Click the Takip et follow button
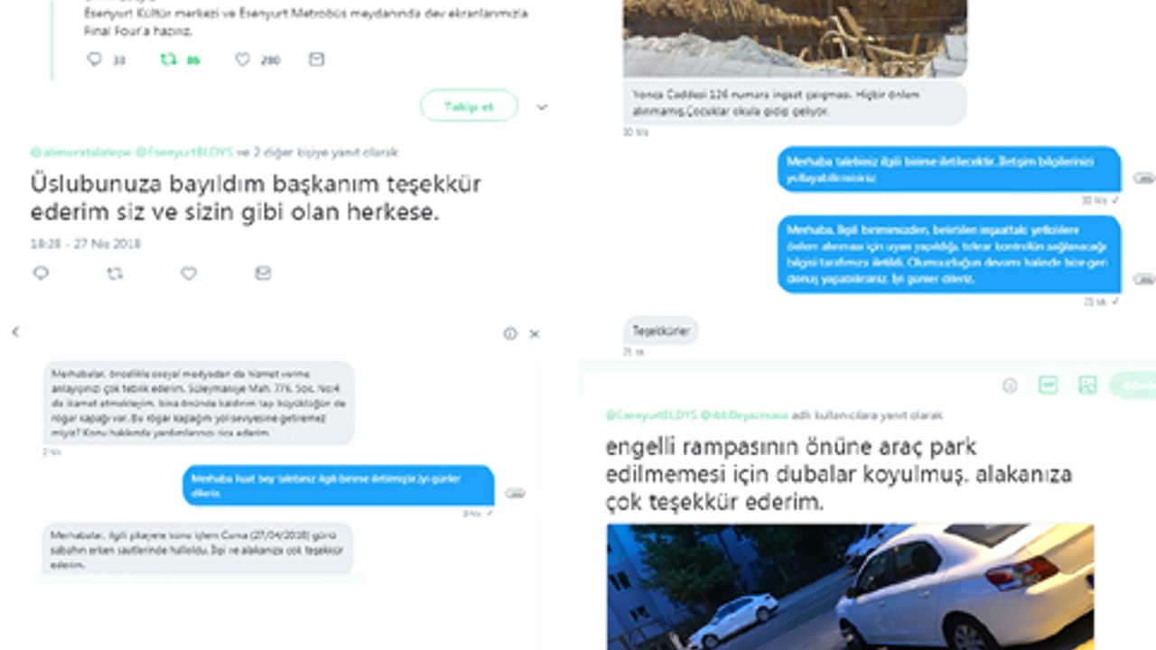The image size is (1156, 650). [x=469, y=106]
